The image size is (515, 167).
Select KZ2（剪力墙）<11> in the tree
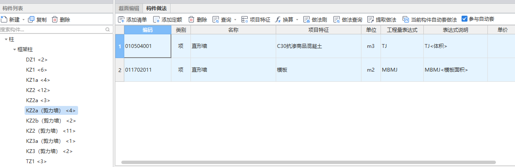tap(51, 131)
